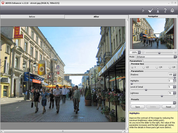Click the Lightness slider handle
This screenshot has width=178, height=133.
(162, 96)
